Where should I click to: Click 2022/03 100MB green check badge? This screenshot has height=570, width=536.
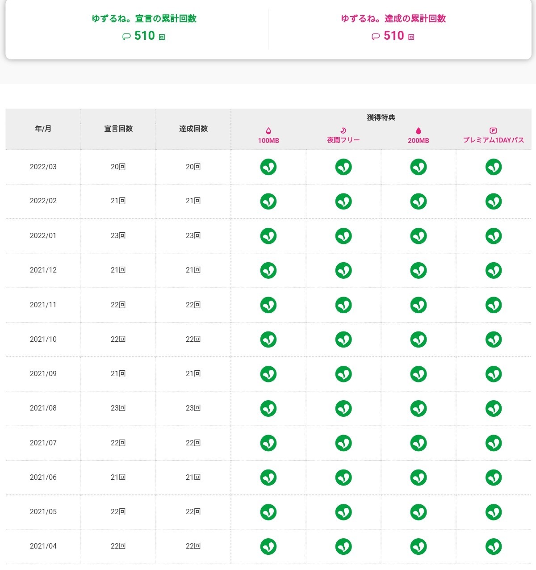click(268, 167)
